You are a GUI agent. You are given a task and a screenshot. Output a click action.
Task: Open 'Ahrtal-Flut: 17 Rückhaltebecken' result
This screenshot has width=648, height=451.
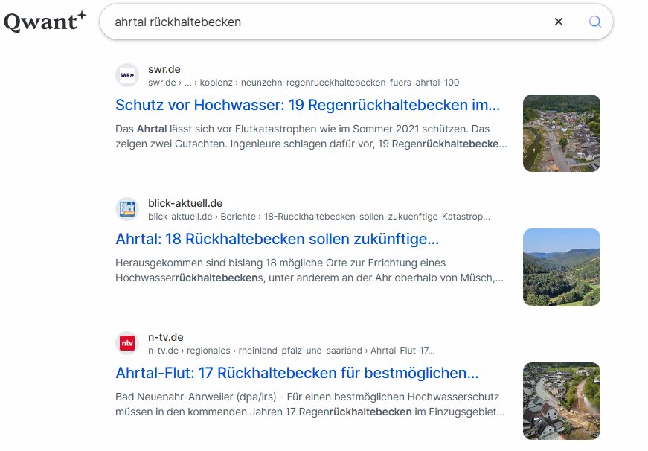pos(297,373)
